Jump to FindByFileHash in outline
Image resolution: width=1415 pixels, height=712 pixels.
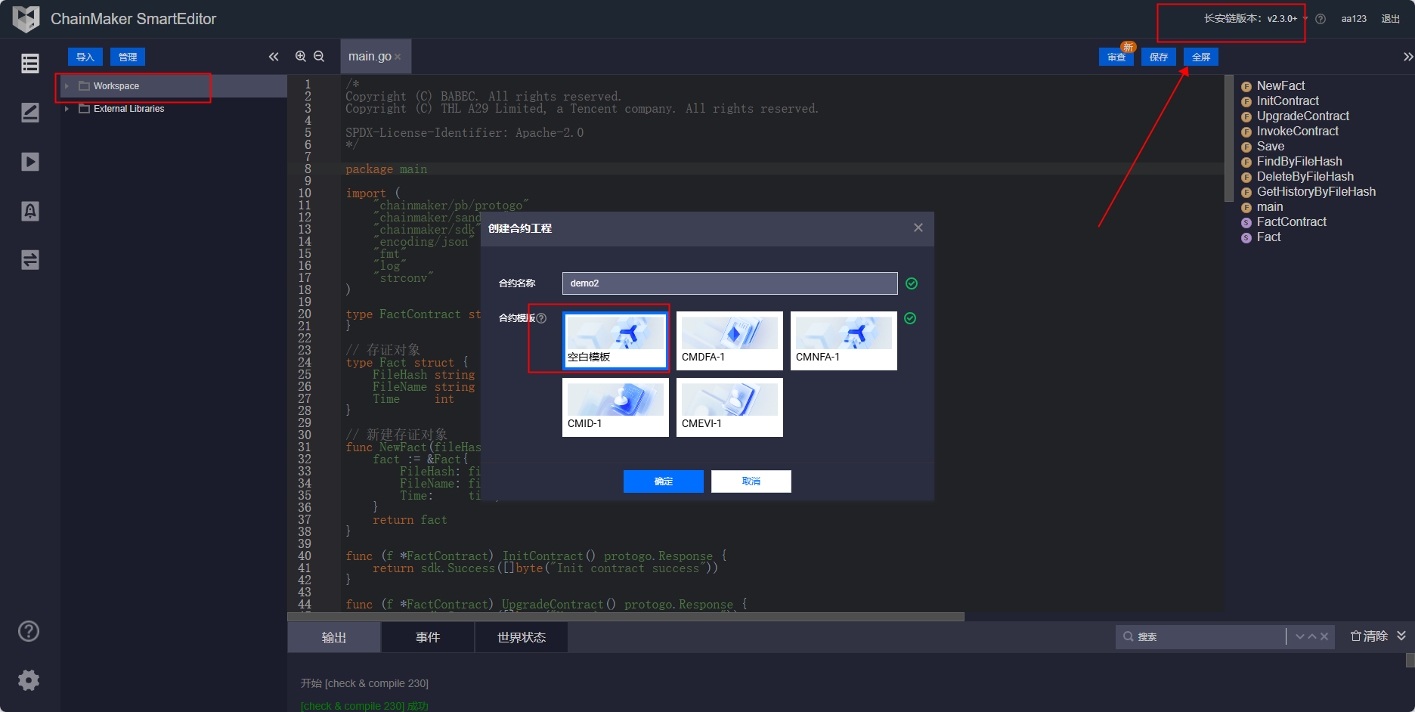(x=1299, y=162)
